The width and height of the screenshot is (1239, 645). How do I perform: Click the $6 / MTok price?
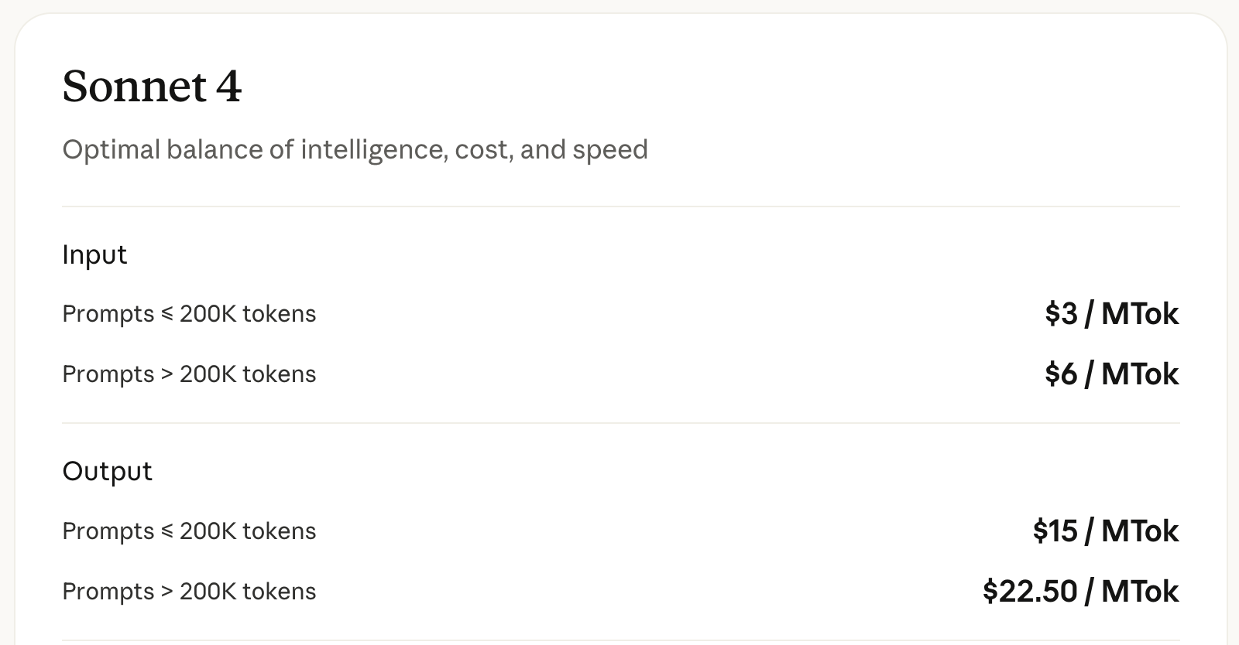point(1111,374)
